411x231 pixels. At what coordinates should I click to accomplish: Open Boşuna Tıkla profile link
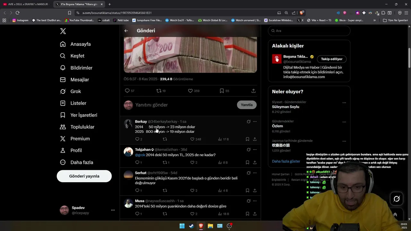tap(295, 56)
